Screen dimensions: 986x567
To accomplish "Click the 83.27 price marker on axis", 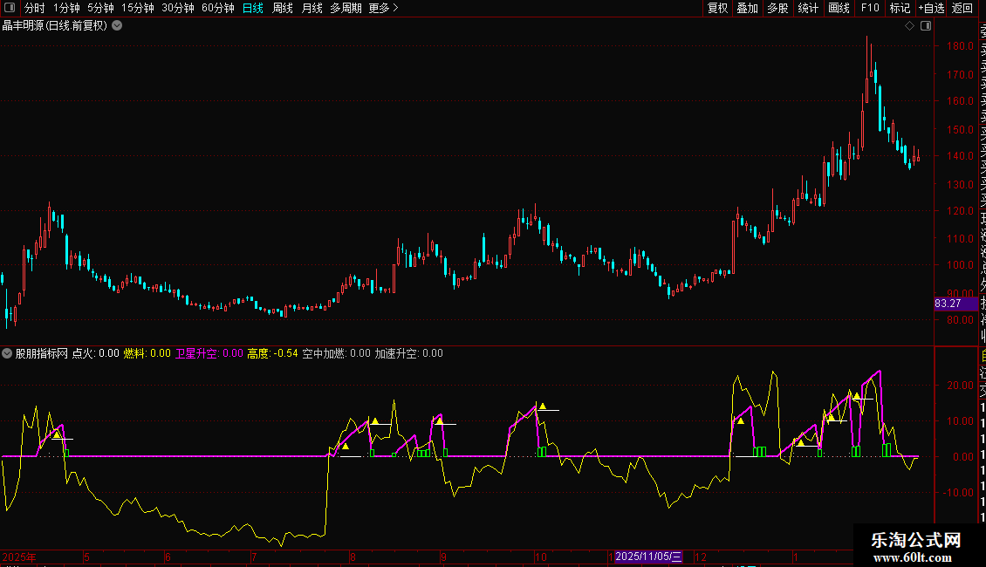I will (x=956, y=304).
